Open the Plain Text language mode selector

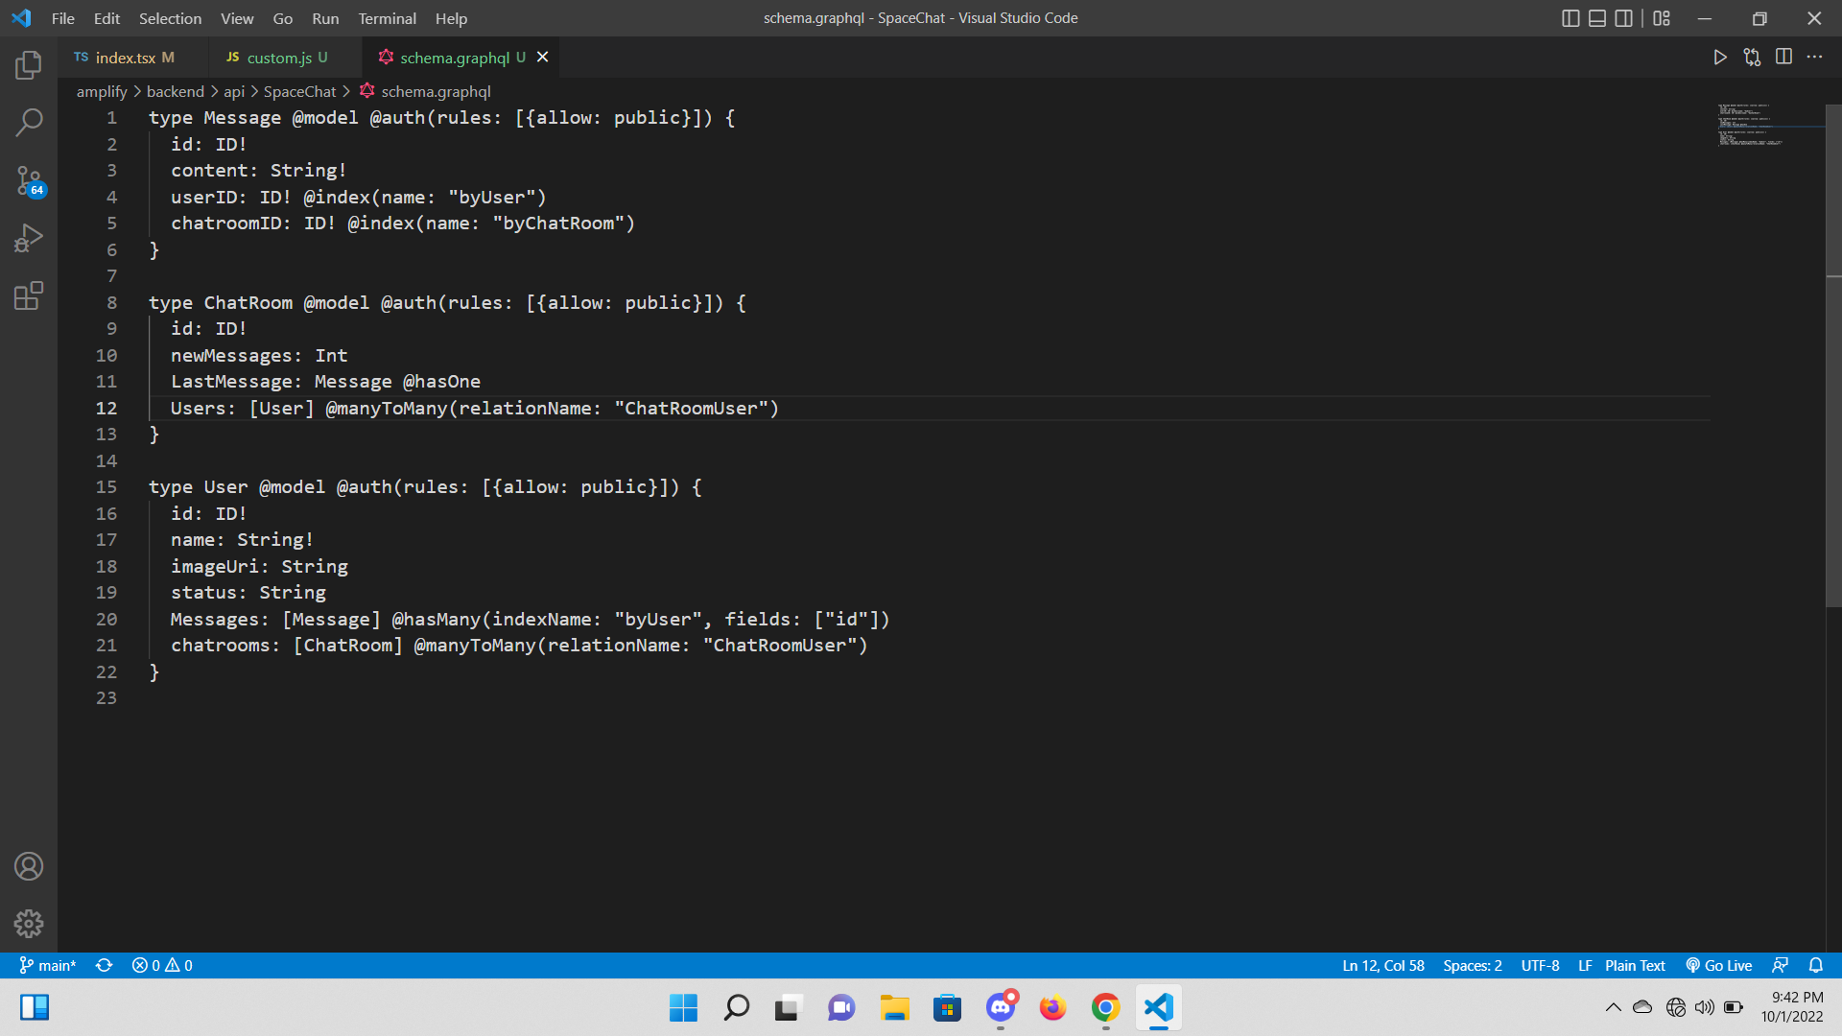pyautogui.click(x=1634, y=965)
